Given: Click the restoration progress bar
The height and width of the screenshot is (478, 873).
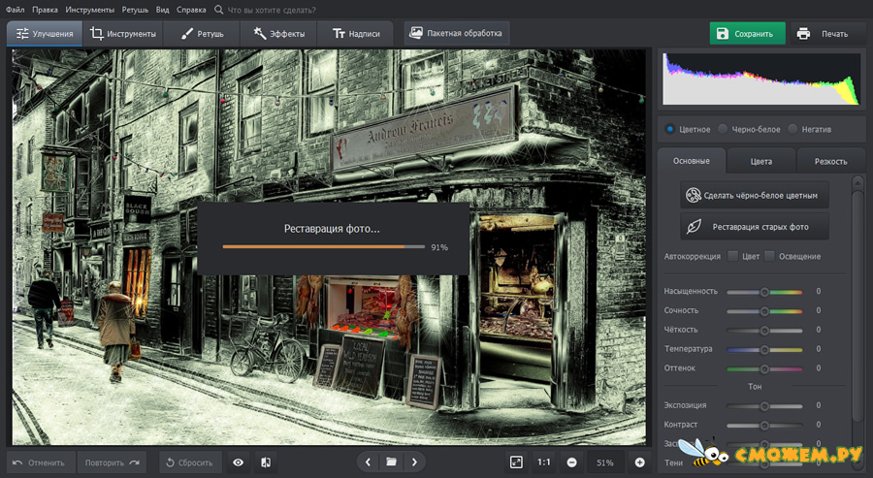Looking at the screenshot, I should 323,246.
